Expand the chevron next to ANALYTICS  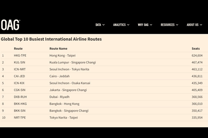click(128, 25)
